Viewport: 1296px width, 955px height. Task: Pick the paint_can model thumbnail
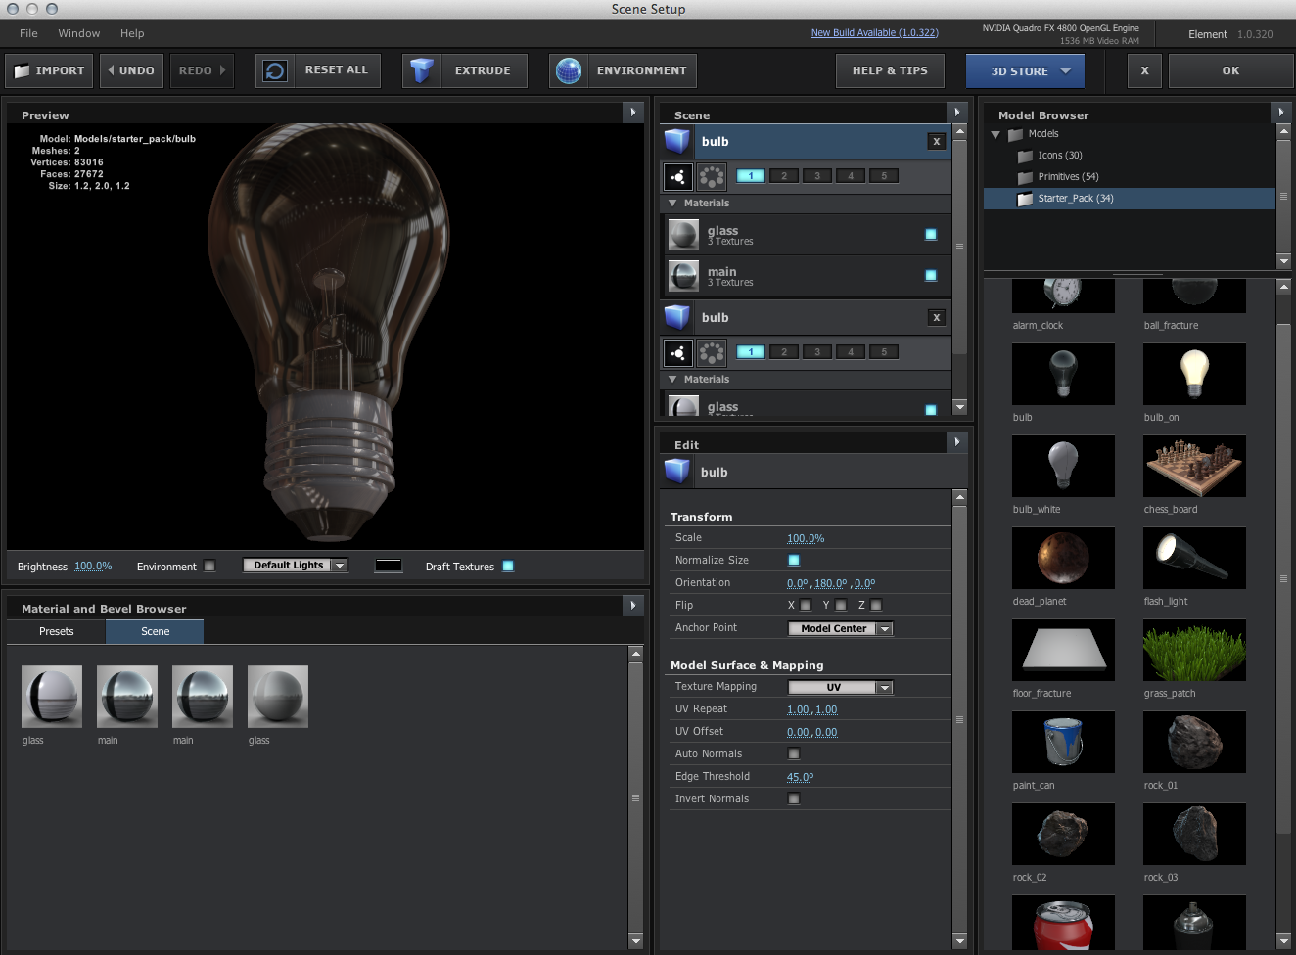[x=1063, y=742]
